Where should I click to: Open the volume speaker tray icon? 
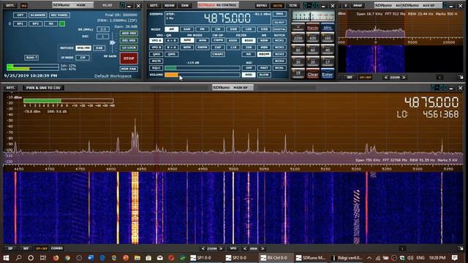tap(410, 258)
